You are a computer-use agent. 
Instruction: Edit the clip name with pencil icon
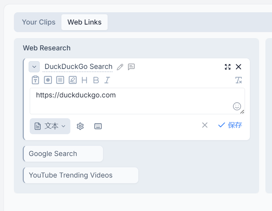[120, 67]
